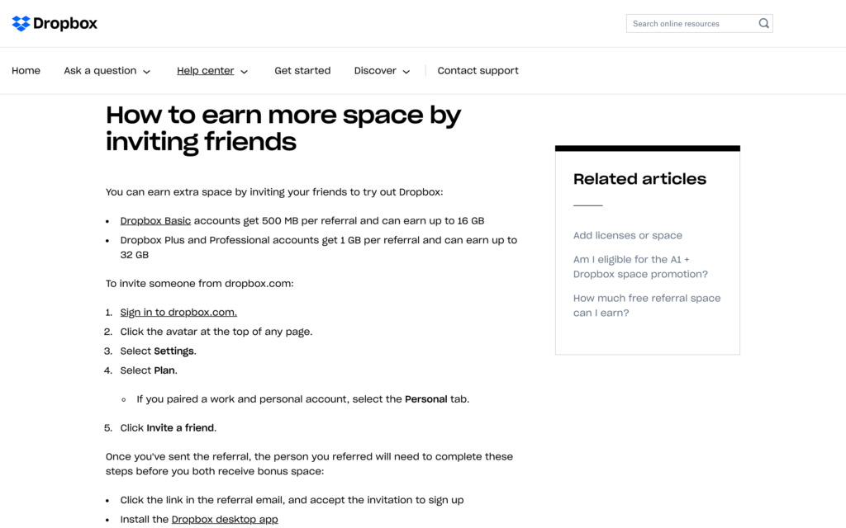The image size is (846, 528).
Task: Open the Discover menu
Action: [375, 71]
